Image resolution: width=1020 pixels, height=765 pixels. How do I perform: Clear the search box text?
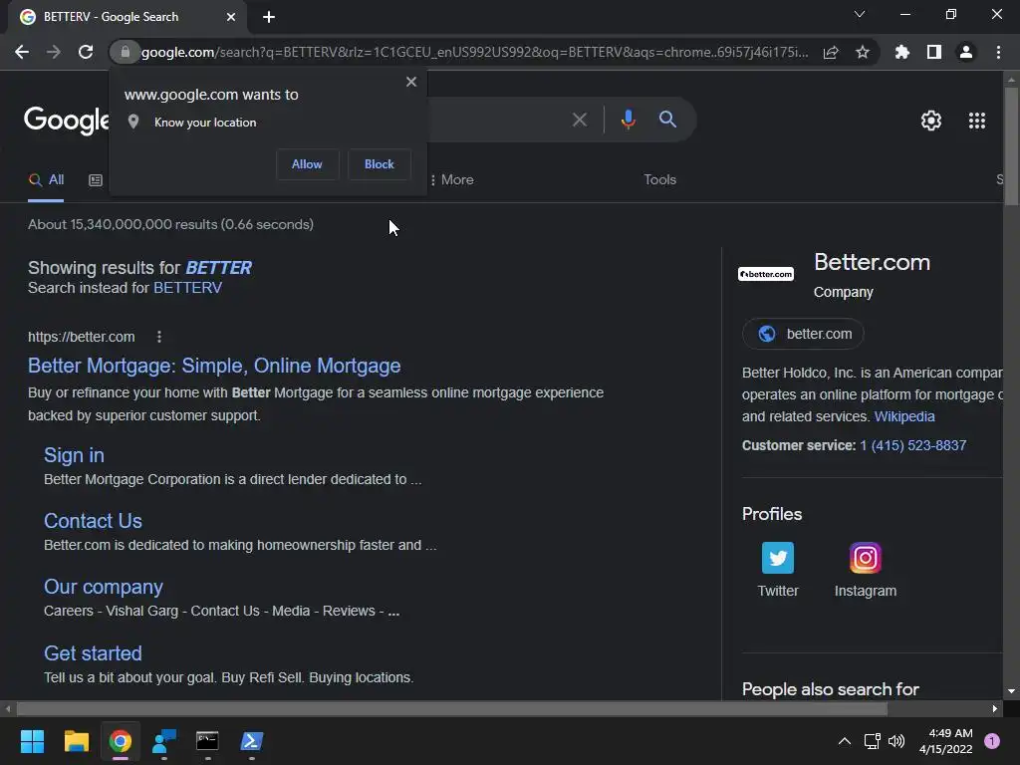tap(579, 120)
